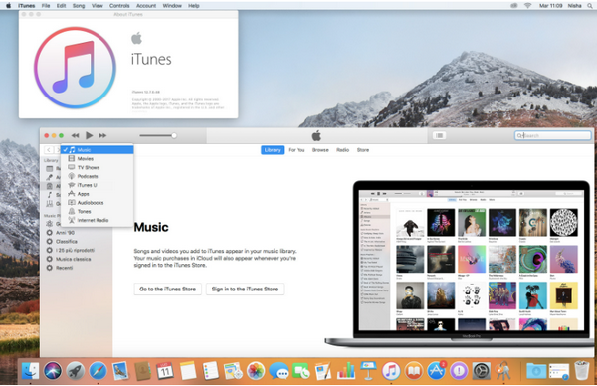Open the Edit menu
The width and height of the screenshot is (597, 386).
[61, 6]
